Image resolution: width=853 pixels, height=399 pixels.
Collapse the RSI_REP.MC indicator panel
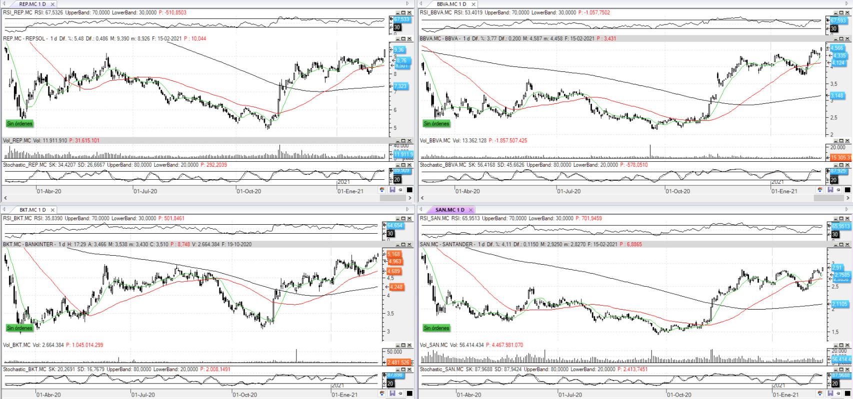point(397,13)
